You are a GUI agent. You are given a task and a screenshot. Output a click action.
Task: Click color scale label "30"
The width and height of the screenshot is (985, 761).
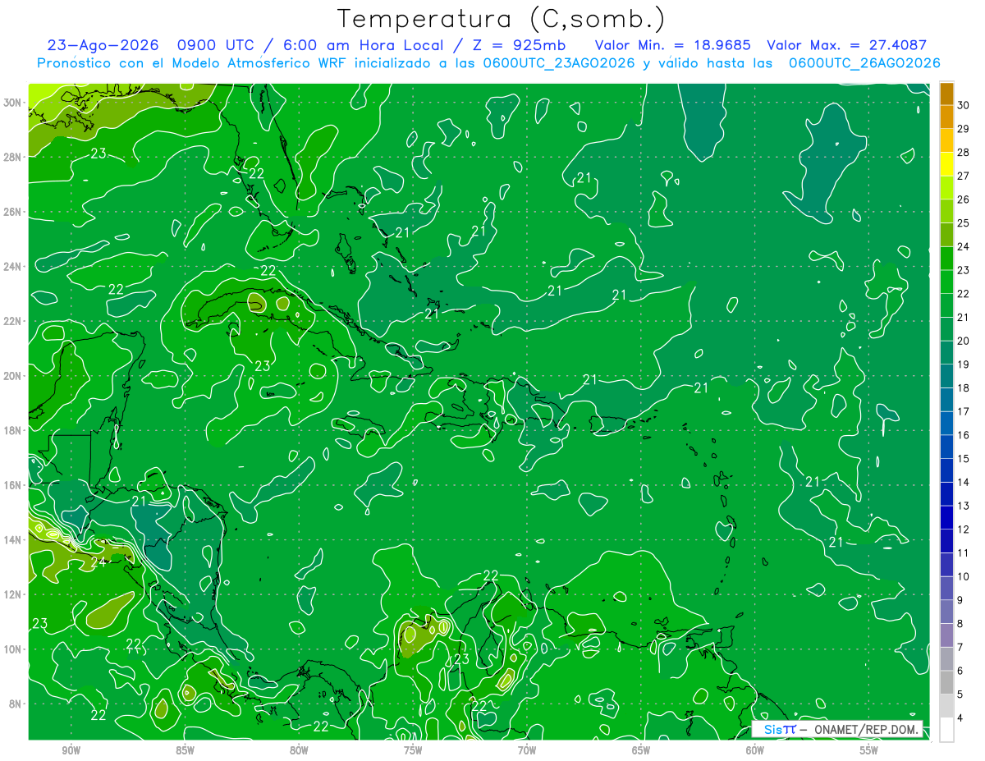pyautogui.click(x=964, y=105)
